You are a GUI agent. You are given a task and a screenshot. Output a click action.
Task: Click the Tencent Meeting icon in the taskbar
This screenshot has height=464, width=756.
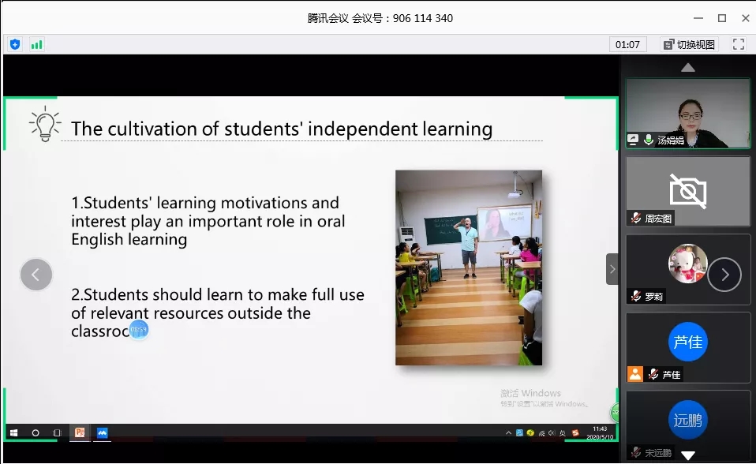coord(102,432)
